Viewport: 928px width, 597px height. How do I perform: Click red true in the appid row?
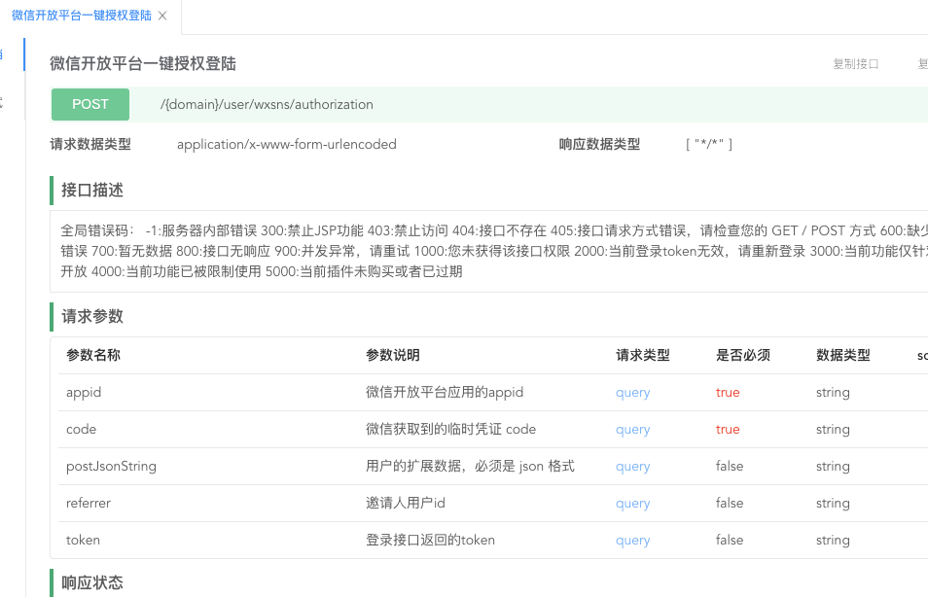[x=728, y=392]
